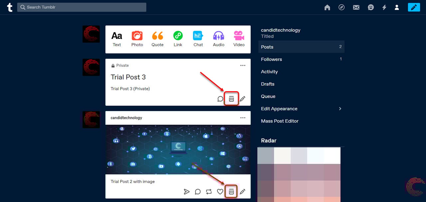This screenshot has width=426, height=202.
Task: Select Posts in the sidebar
Action: point(301,47)
